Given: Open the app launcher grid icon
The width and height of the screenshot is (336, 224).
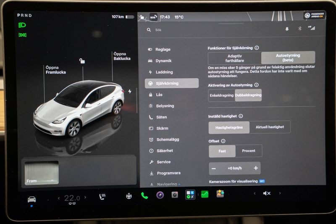Looking at the screenshot, I should [x=190, y=195].
